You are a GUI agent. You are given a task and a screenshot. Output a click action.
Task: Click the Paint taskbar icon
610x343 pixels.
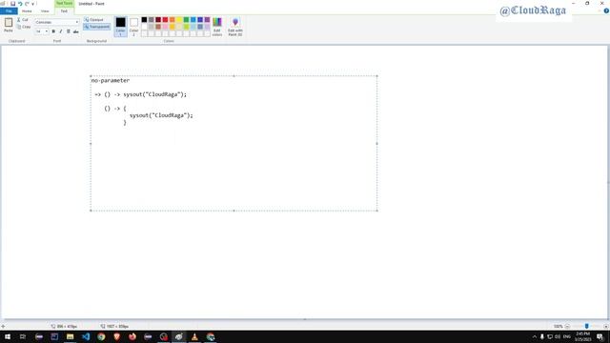pos(179,336)
